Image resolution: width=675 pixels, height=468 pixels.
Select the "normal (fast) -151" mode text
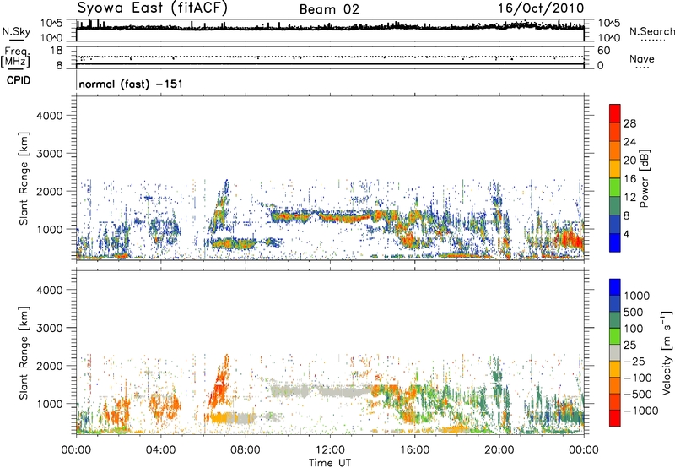(131, 84)
